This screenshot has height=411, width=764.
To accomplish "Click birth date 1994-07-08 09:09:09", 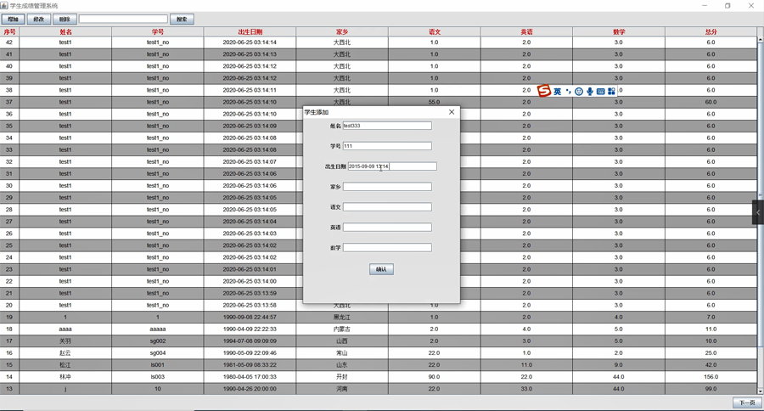I will click(250, 341).
